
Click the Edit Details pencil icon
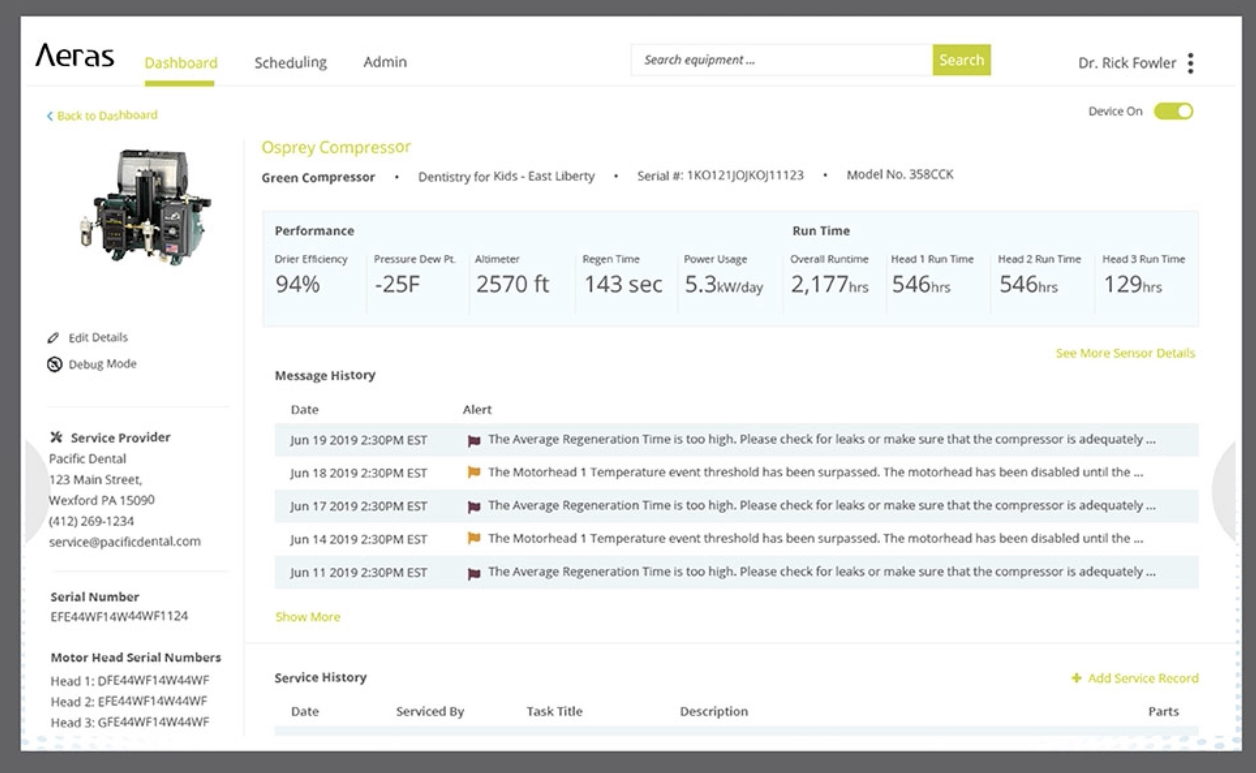coord(53,338)
